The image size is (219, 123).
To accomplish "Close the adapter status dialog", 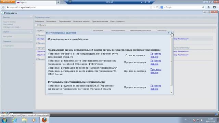I will (x=171, y=33).
